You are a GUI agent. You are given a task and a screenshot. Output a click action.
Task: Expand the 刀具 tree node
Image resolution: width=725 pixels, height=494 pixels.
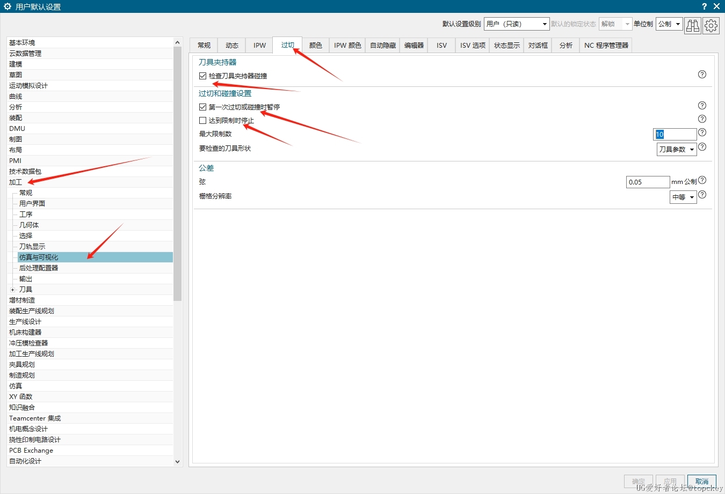[12, 290]
